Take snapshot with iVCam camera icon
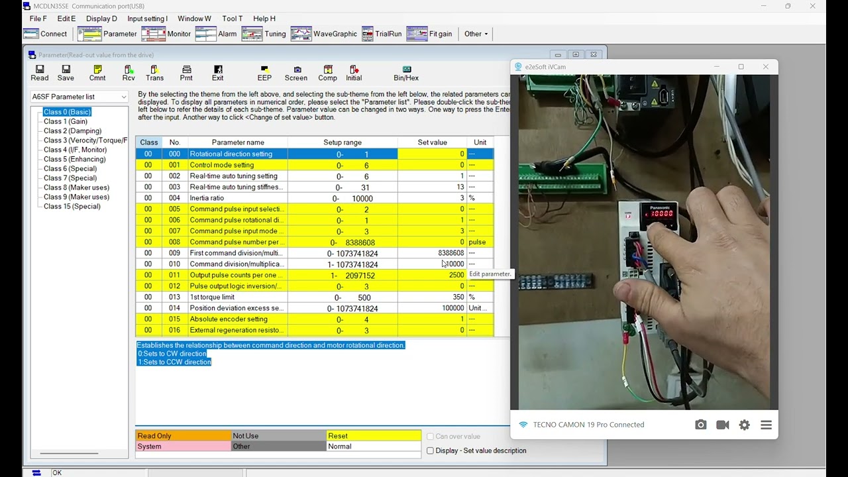Image resolution: width=848 pixels, height=477 pixels. tap(701, 425)
